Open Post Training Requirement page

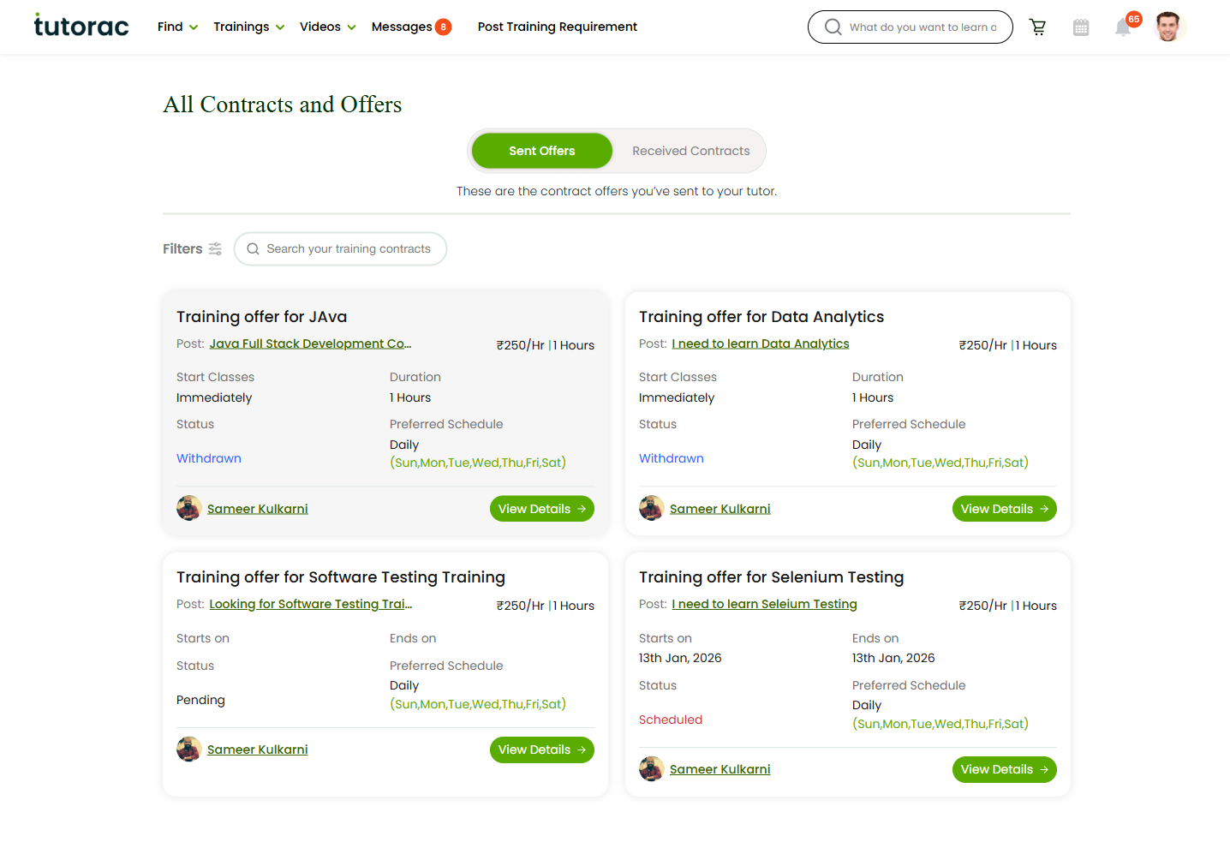(x=558, y=27)
